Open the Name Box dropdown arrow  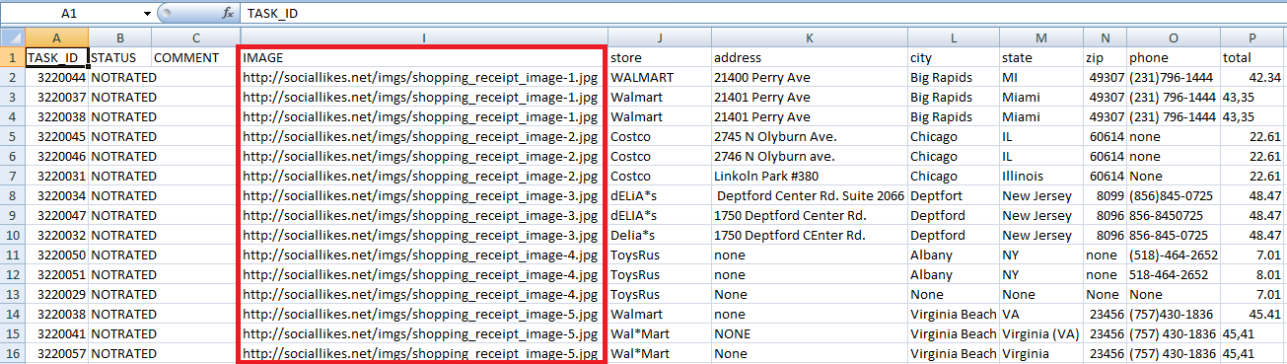(x=147, y=14)
